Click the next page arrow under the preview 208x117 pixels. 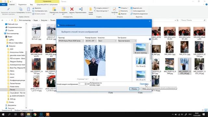(x=97, y=79)
